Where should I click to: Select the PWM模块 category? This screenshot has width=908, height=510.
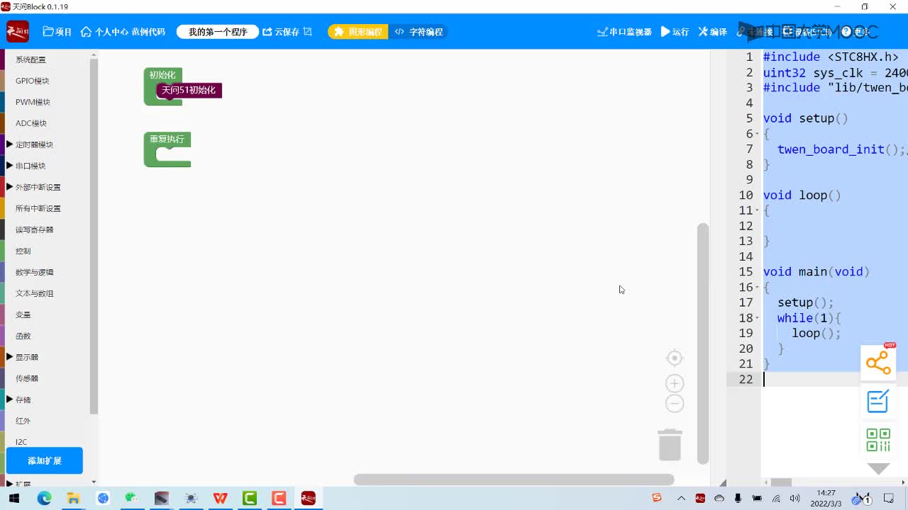tap(33, 102)
